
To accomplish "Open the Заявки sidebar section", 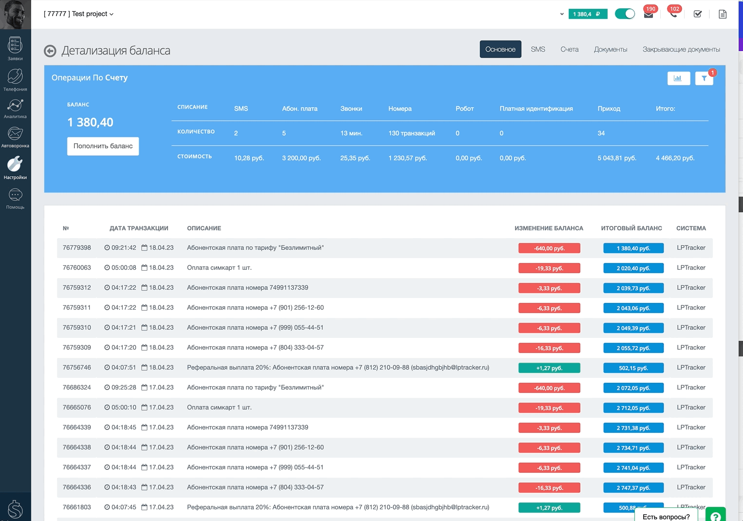I will (x=15, y=49).
